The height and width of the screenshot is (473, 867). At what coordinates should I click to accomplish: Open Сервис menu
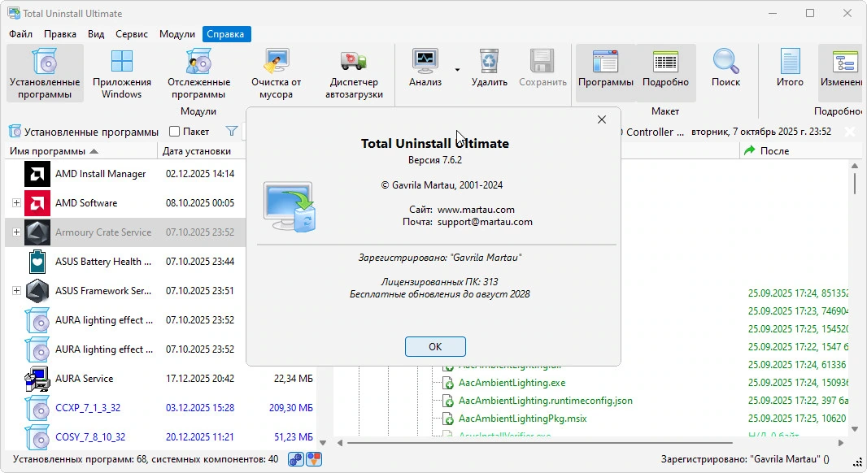(132, 34)
